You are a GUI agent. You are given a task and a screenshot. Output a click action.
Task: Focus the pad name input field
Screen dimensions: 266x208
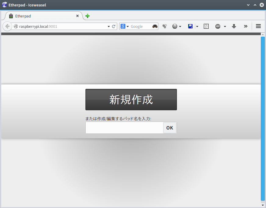click(x=124, y=128)
